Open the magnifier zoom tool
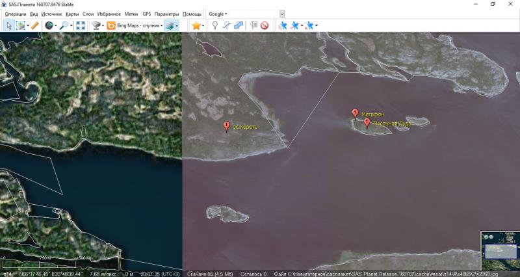The height and width of the screenshot is (277, 520). tap(64, 25)
